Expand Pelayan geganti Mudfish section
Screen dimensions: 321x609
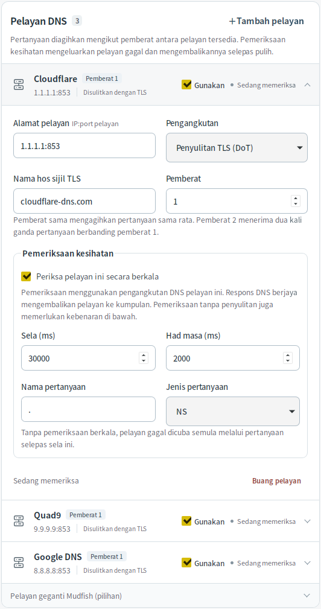307,595
